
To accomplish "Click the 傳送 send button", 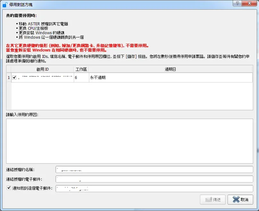I will point(213,199).
